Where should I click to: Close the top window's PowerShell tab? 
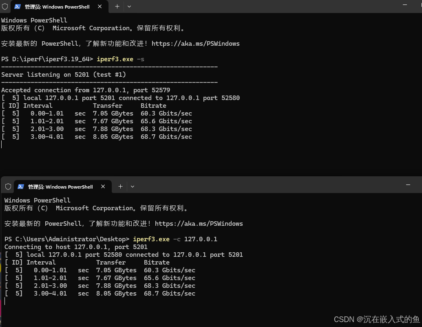click(99, 7)
